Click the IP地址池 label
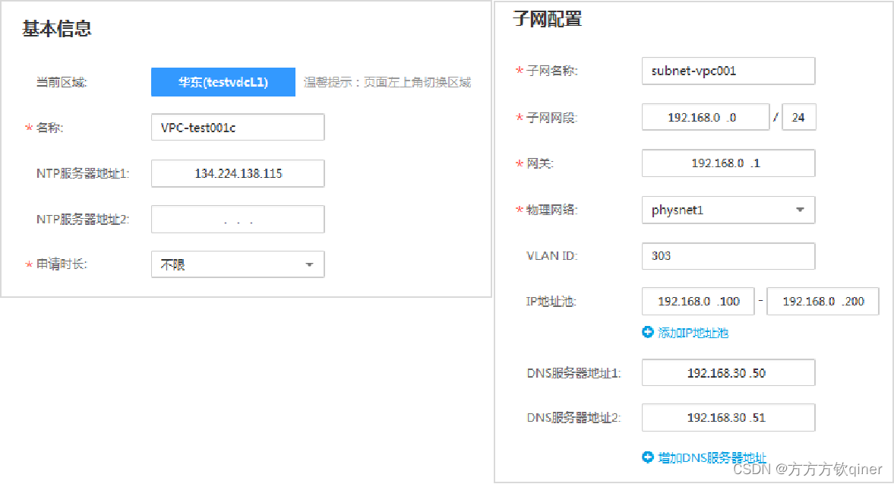Viewport: 894px width, 484px height. tap(551, 302)
